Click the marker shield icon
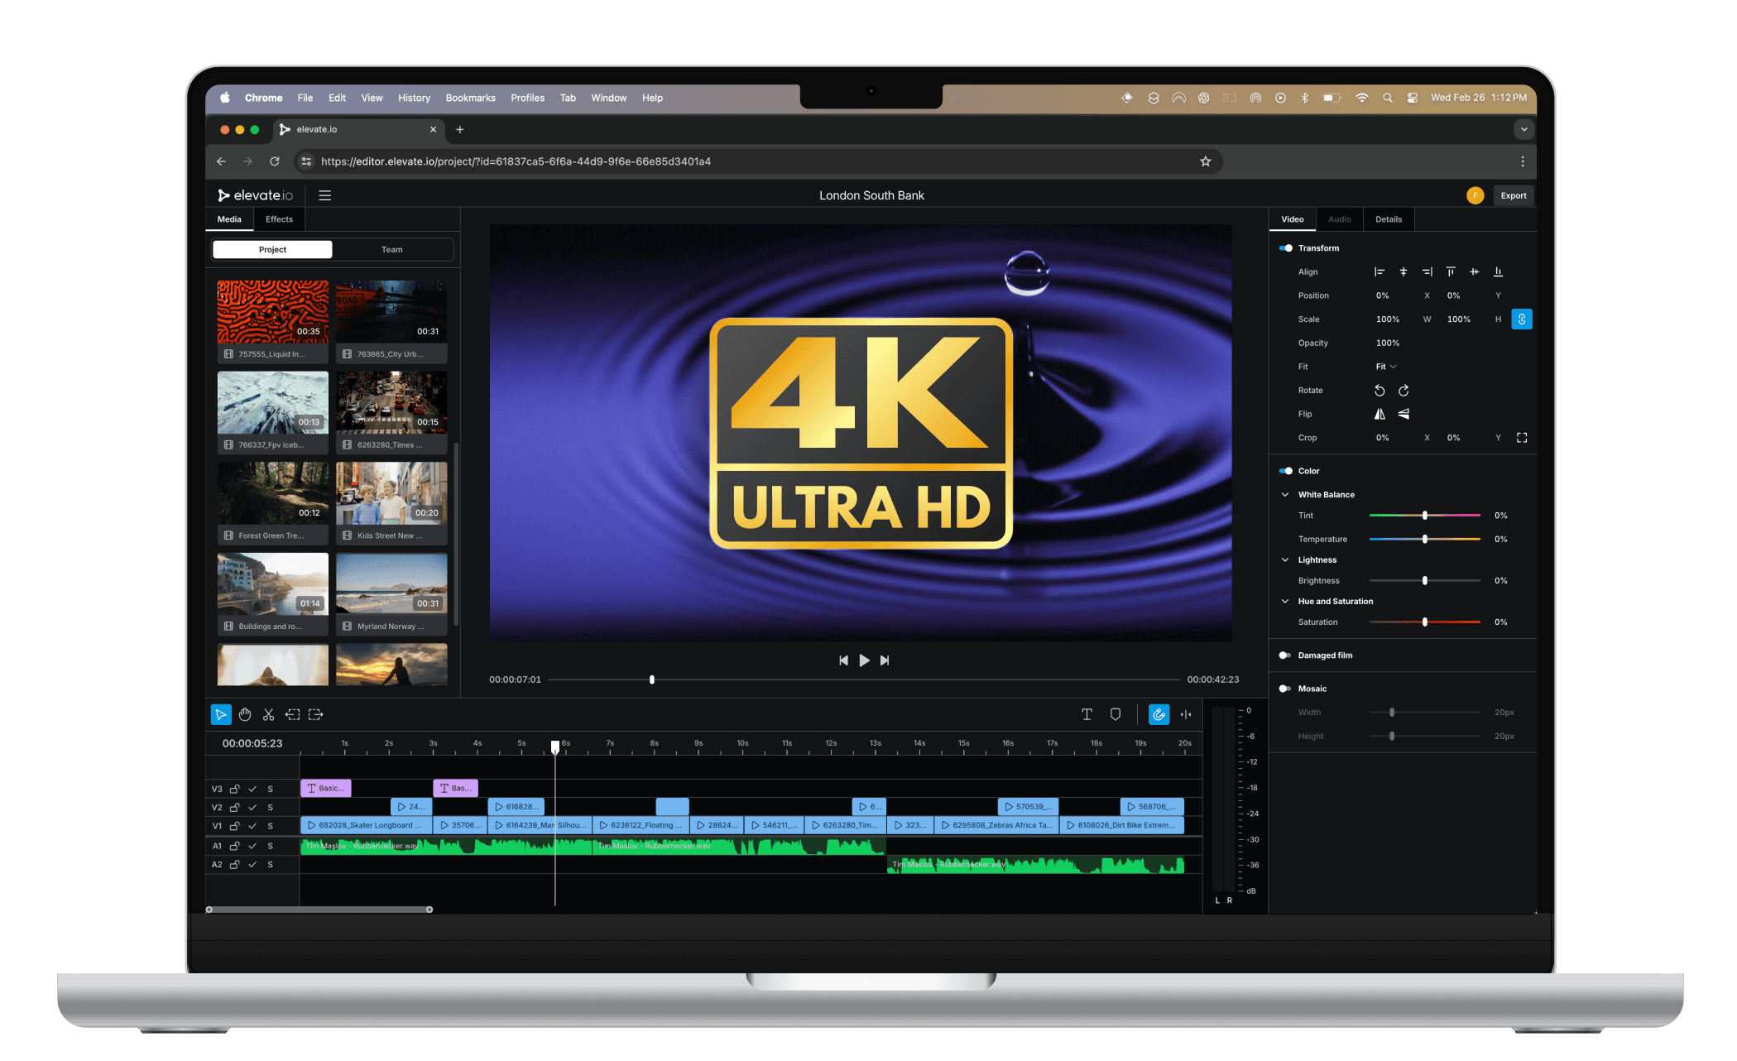 [x=1115, y=714]
